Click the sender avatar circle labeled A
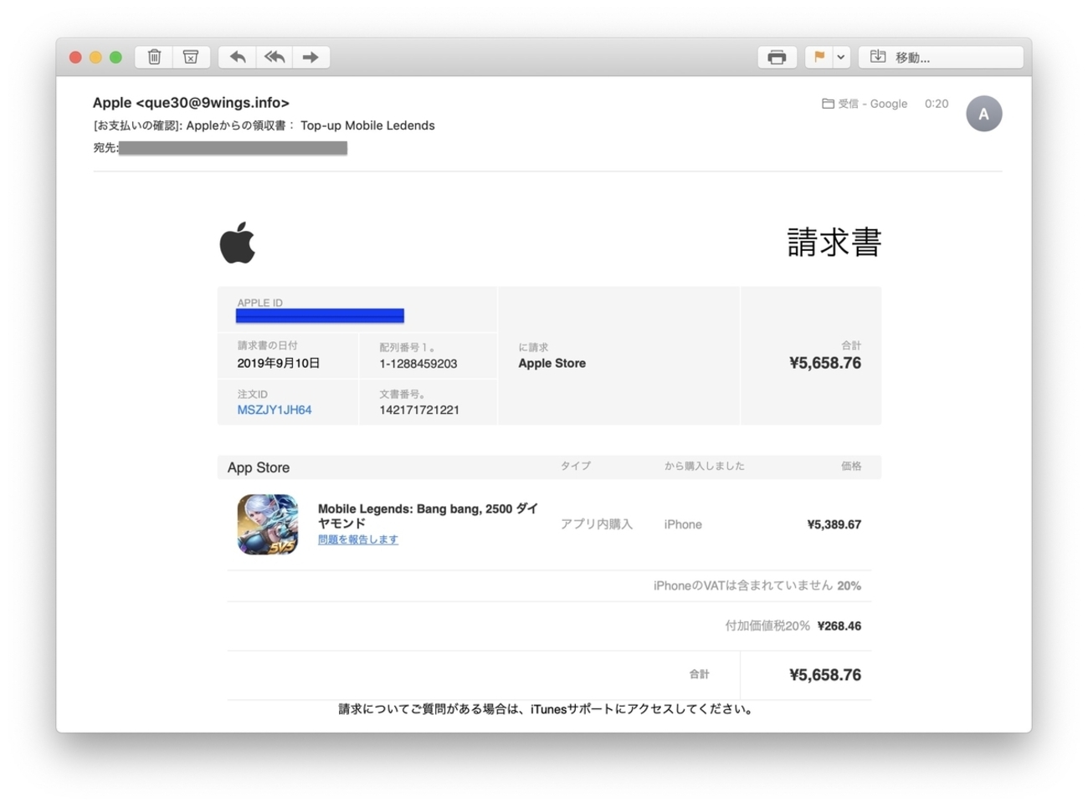The height and width of the screenshot is (807, 1088). 984,114
